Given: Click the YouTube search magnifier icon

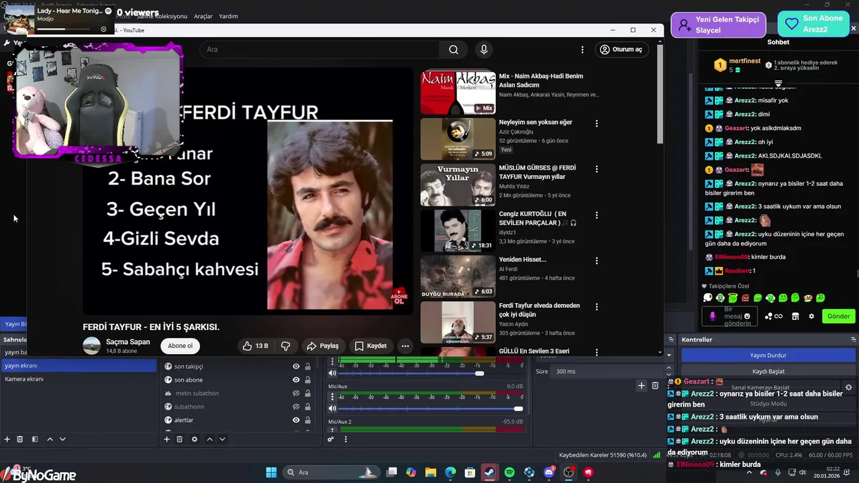Looking at the screenshot, I should pos(454,50).
